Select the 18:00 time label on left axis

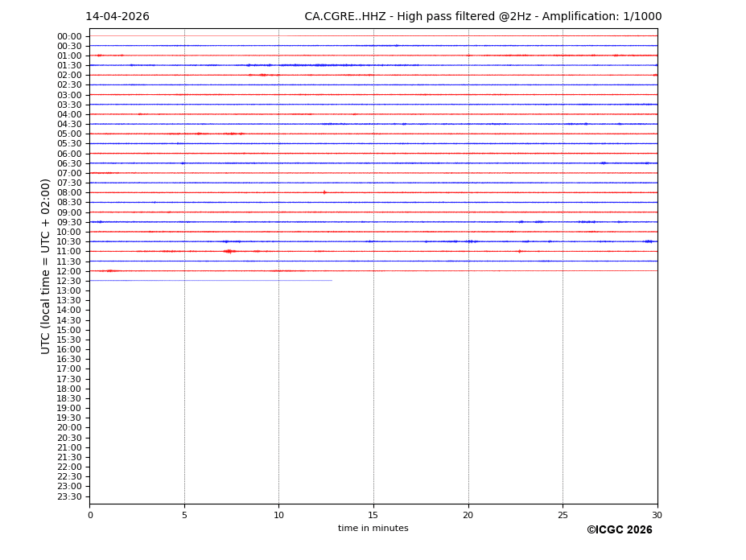click(69, 389)
